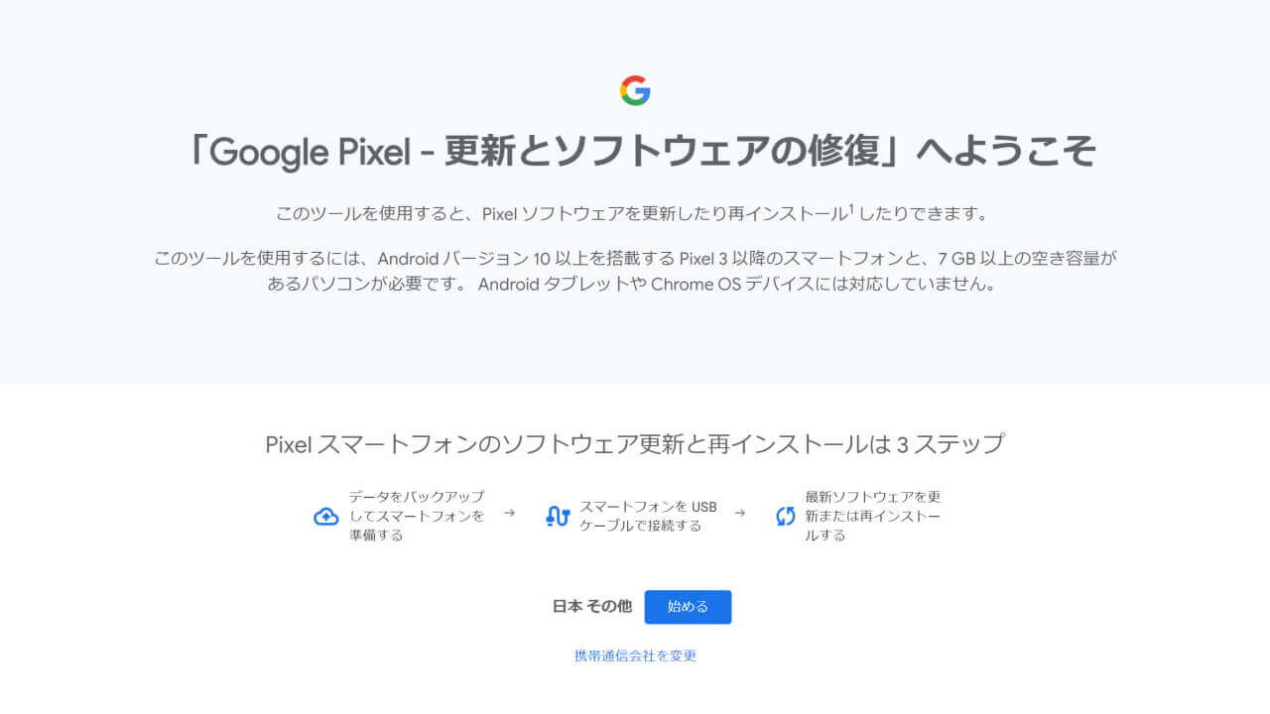Click the software update refresh icon
The image size is (1270, 714).
786,517
